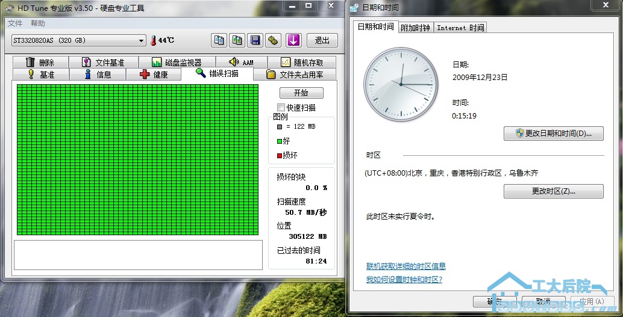Click the 44℃ temperature reading
623x317 pixels.
pyautogui.click(x=166, y=40)
